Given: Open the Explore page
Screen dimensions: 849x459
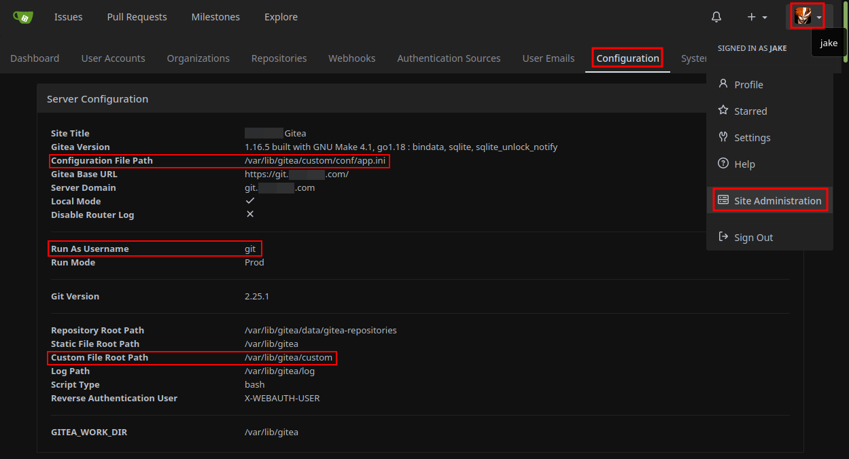Looking at the screenshot, I should point(281,17).
